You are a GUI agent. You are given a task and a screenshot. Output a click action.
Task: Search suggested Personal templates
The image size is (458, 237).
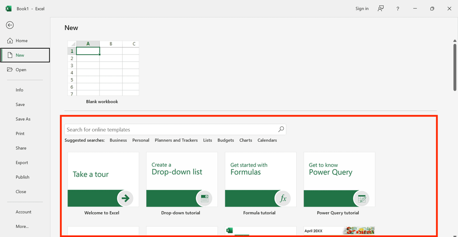141,140
